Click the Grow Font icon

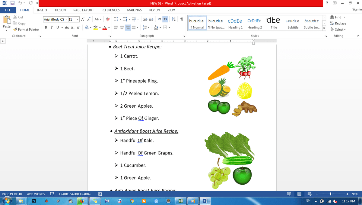pos(83,19)
